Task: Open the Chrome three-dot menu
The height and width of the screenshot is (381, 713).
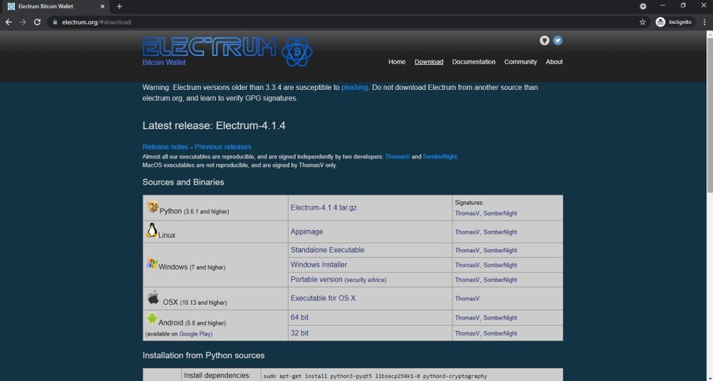Action: pos(704,21)
